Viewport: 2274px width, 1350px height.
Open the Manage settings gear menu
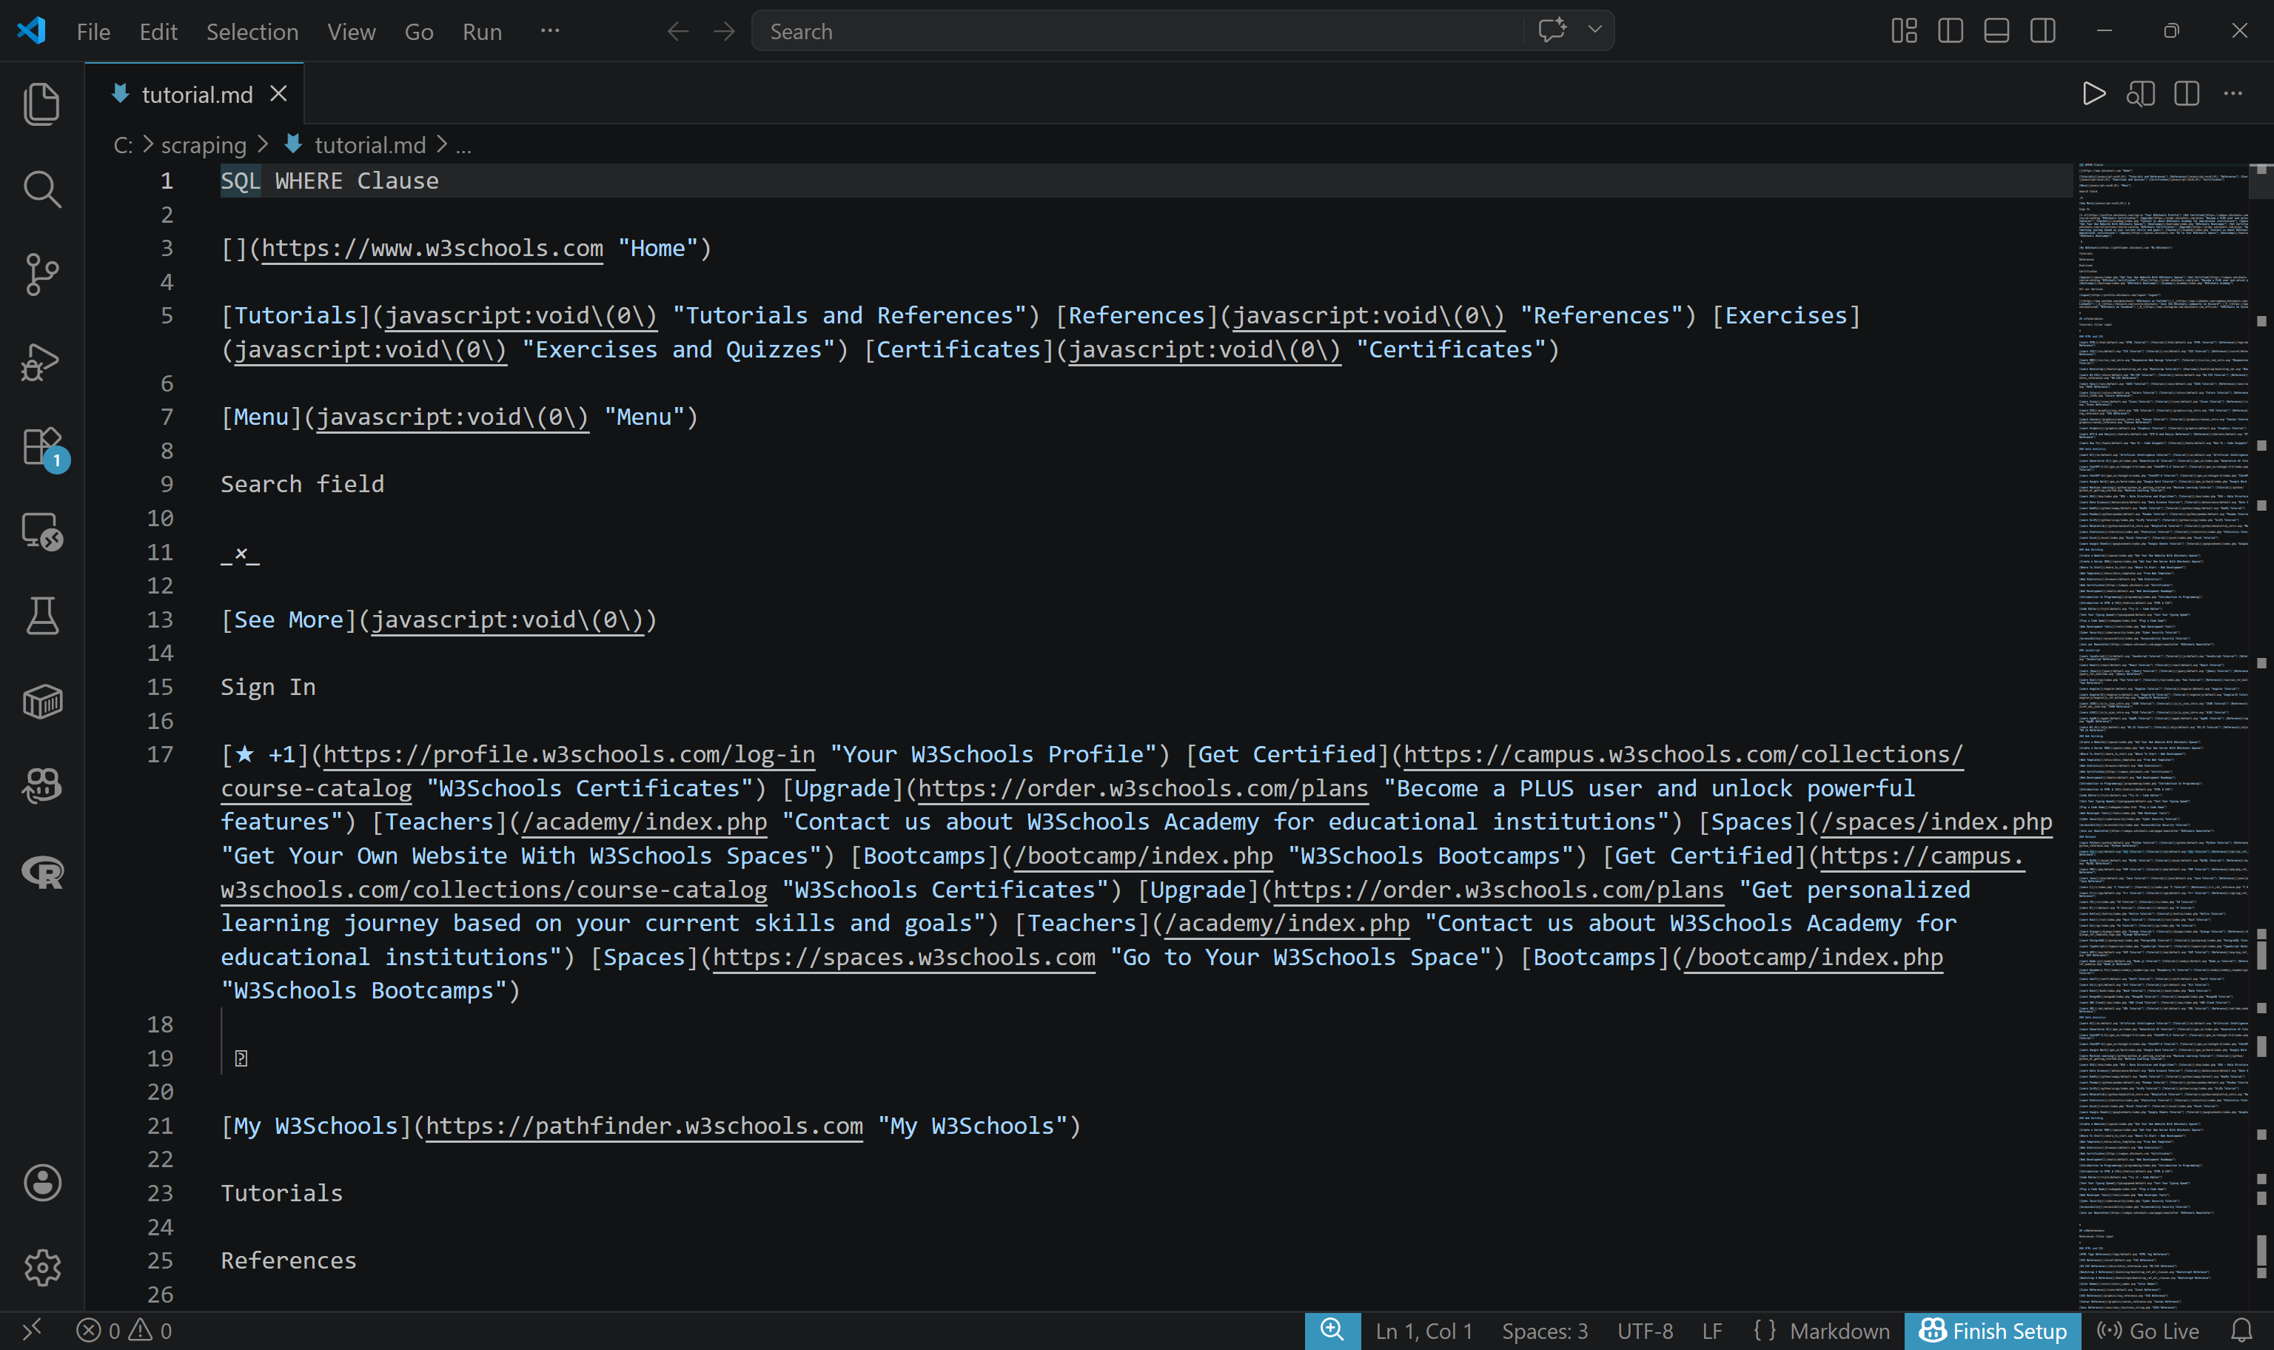coord(42,1267)
